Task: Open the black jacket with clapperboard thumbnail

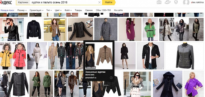Action: pos(80,30)
